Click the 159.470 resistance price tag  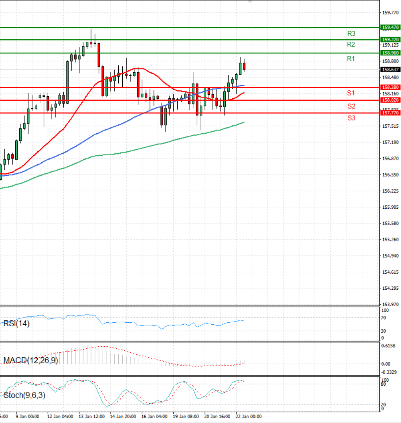[390, 28]
